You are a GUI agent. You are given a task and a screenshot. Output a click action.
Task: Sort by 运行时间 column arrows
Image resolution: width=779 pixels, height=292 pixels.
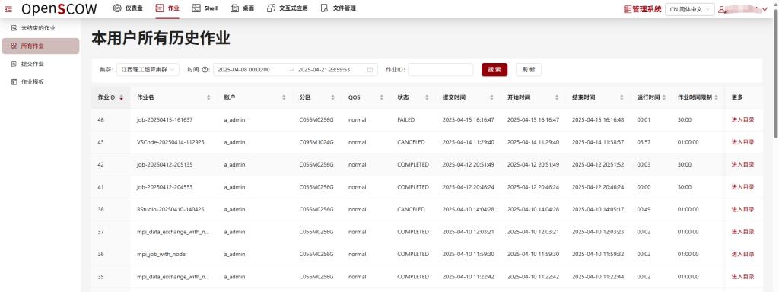coord(664,97)
